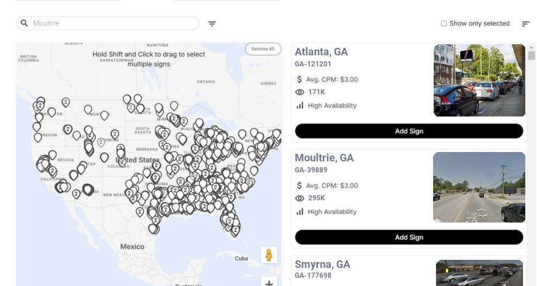Click the Moultrie search input field
This screenshot has width=537, height=286.
pyautogui.click(x=114, y=23)
